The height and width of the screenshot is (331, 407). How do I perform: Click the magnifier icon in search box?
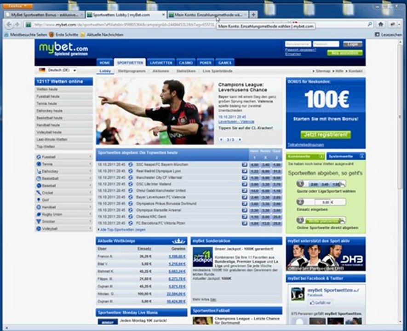click(x=370, y=24)
